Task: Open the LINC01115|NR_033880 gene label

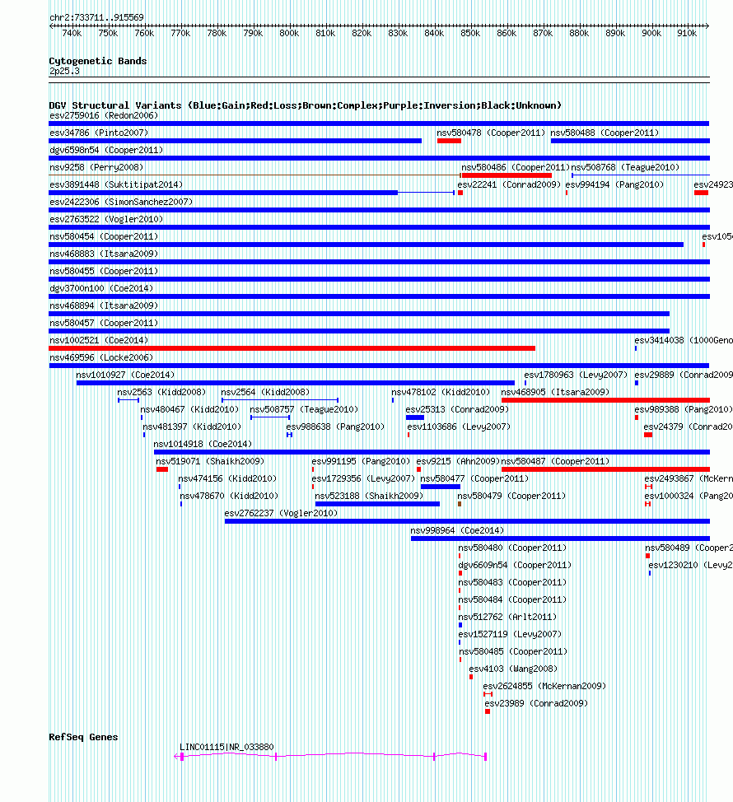Action: click(x=226, y=748)
